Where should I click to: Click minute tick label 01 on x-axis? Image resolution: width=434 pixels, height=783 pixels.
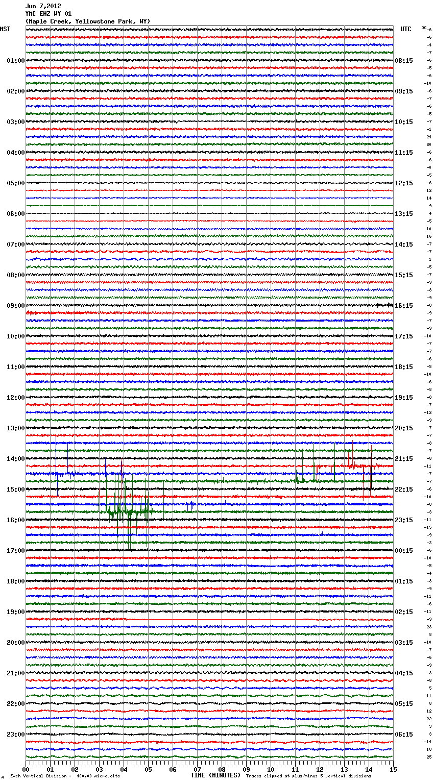click(50, 769)
